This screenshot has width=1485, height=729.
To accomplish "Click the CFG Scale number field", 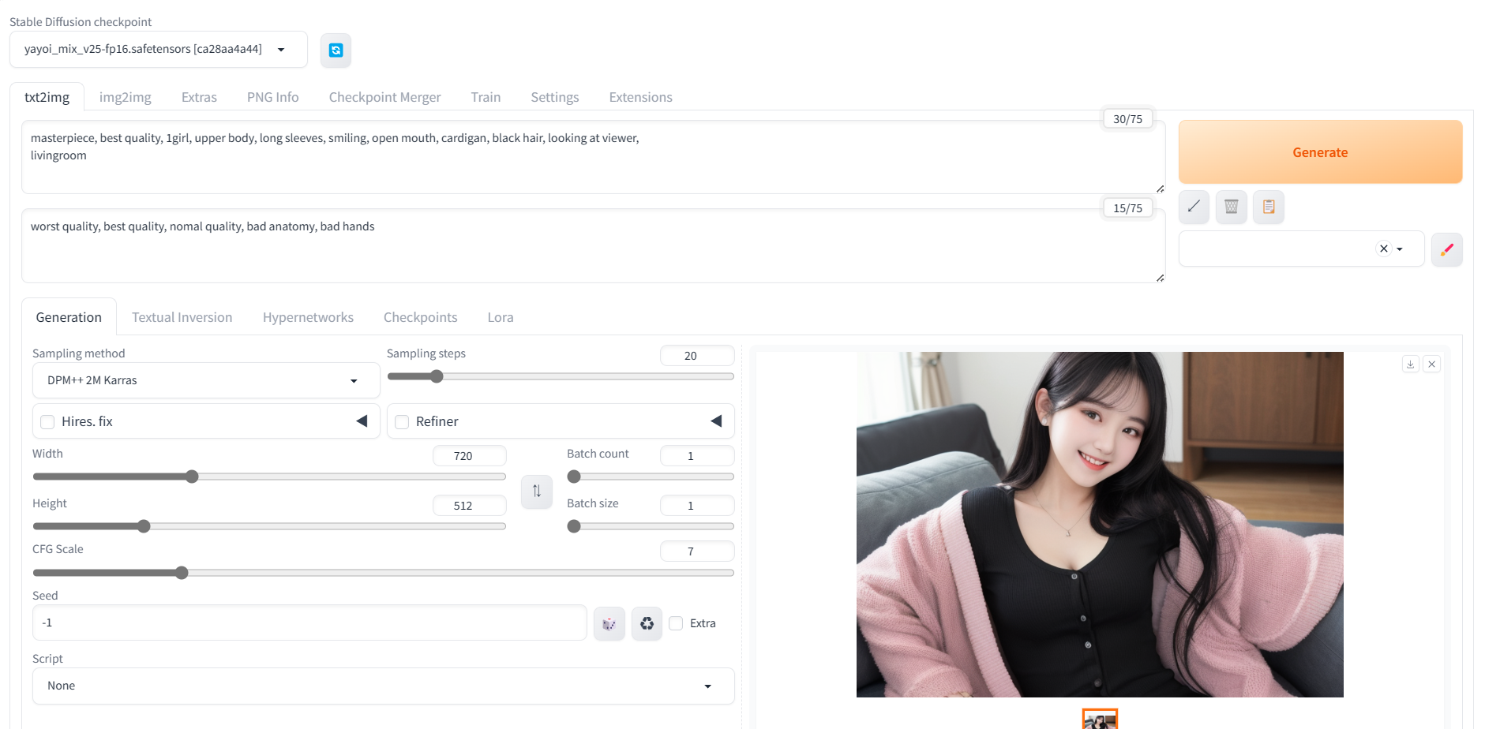I will coord(697,551).
